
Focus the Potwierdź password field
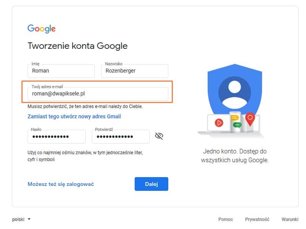120,137
